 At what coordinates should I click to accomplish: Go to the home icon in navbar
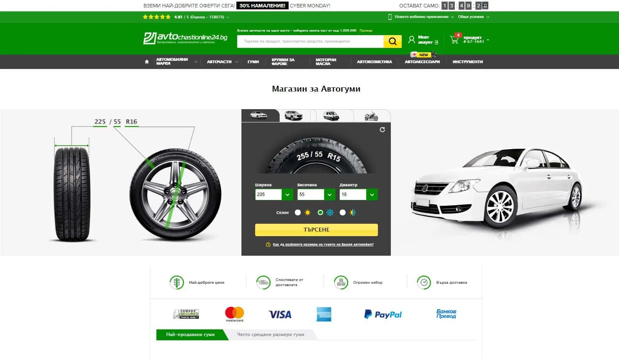[x=147, y=62]
